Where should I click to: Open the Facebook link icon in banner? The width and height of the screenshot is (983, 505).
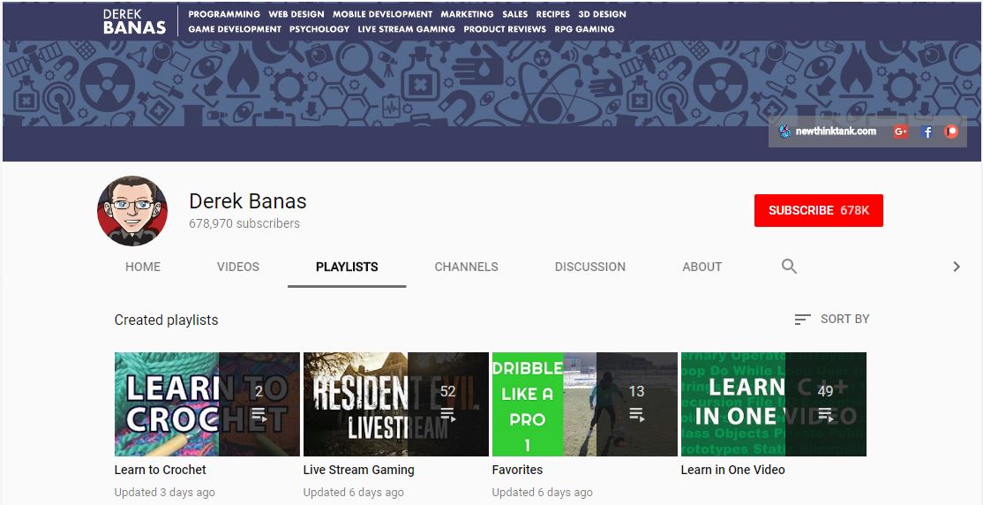pyautogui.click(x=927, y=132)
